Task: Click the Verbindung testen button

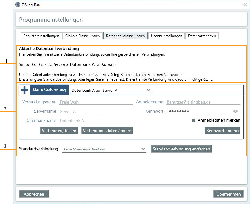Action: tap(59, 130)
